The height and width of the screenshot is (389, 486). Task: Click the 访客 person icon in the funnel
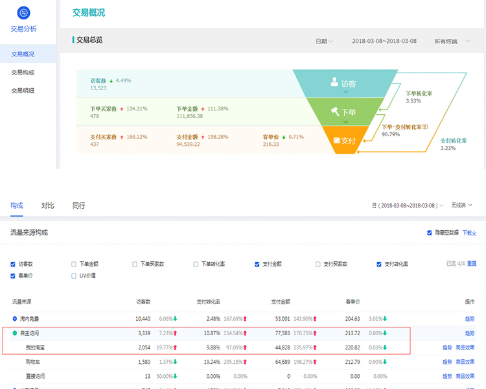pos(334,82)
